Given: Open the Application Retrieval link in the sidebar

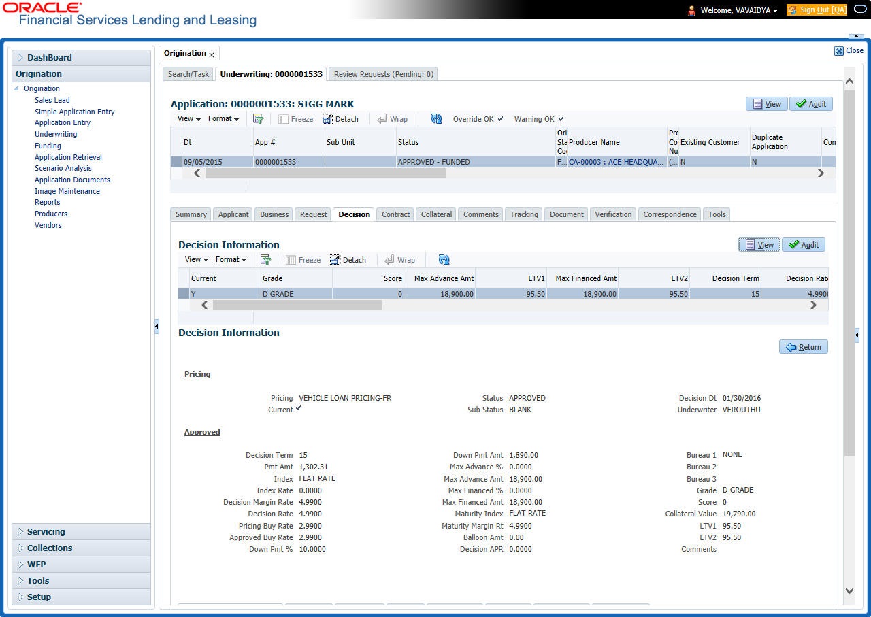Looking at the screenshot, I should point(68,157).
